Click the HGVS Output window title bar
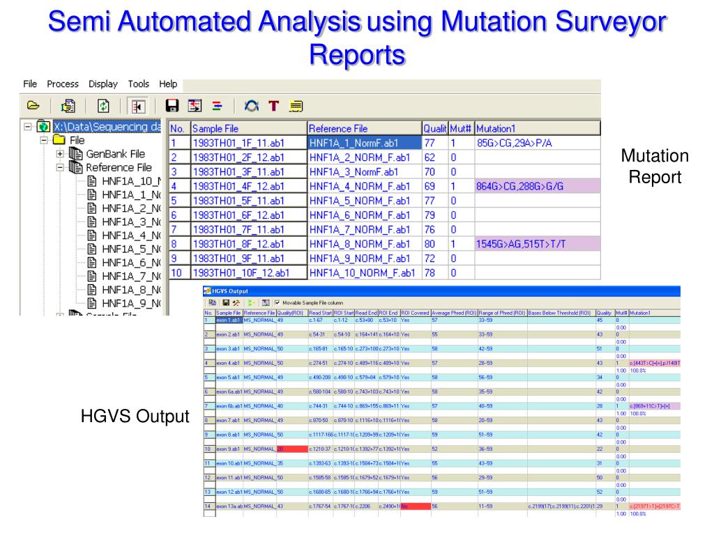 click(441, 291)
